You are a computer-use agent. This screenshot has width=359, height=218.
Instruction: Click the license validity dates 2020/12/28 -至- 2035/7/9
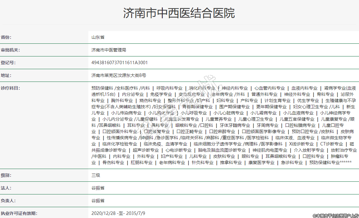pos(118,213)
